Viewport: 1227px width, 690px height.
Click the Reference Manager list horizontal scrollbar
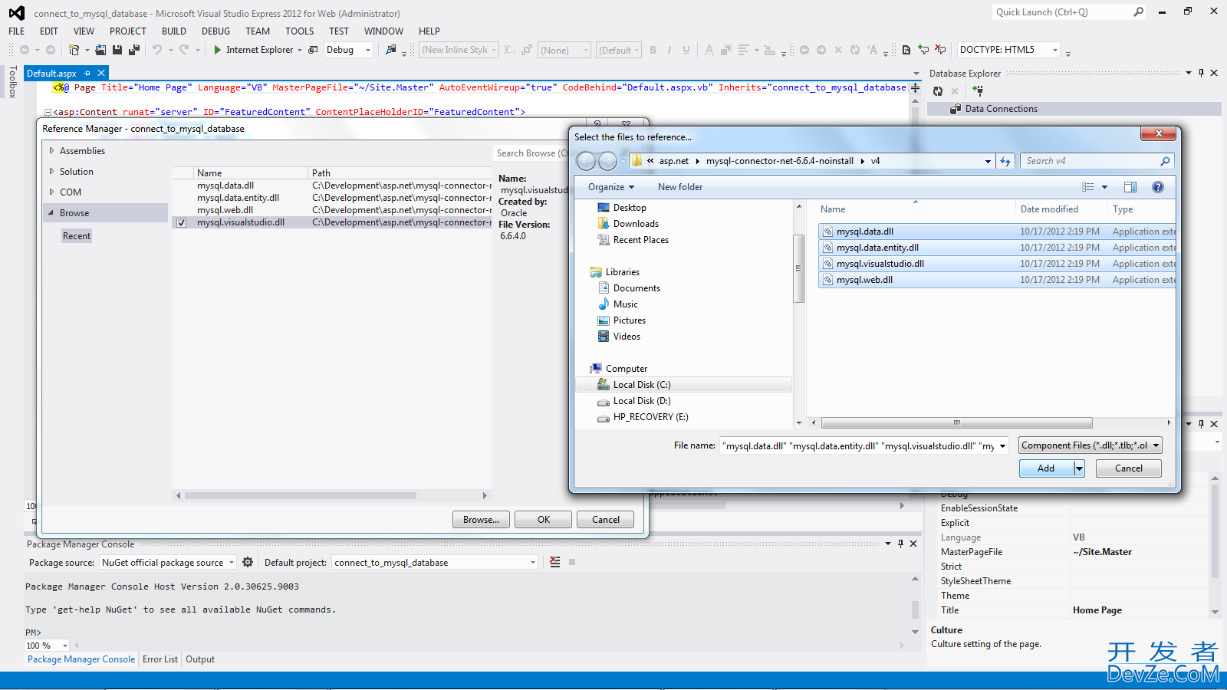[x=301, y=495]
